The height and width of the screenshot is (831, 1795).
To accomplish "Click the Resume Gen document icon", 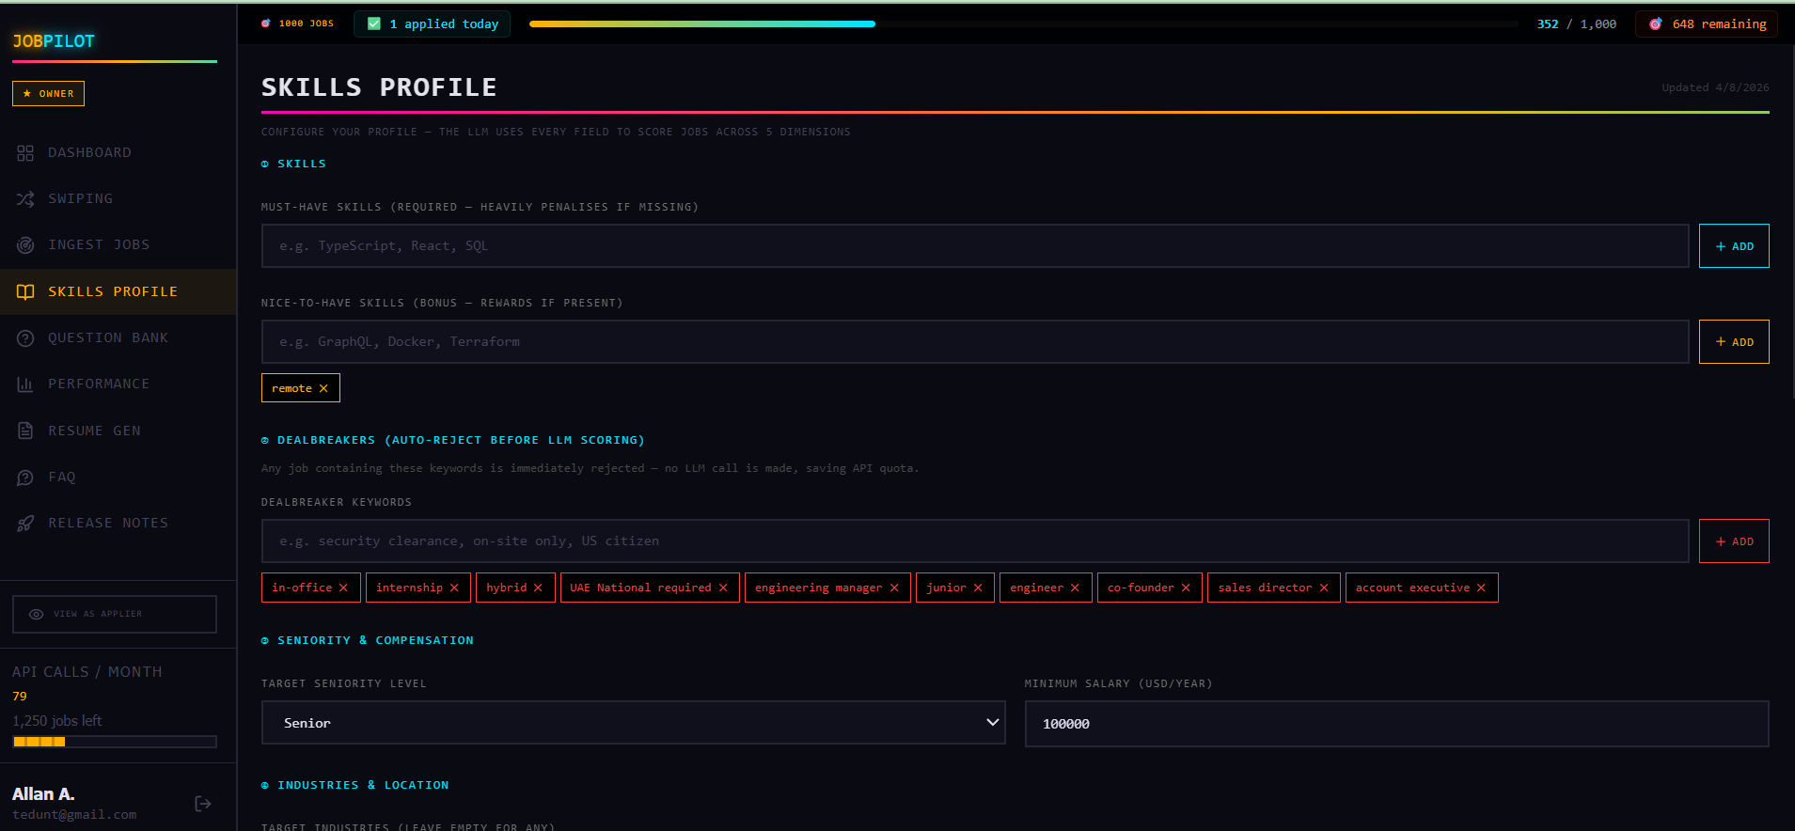I will 25,431.
